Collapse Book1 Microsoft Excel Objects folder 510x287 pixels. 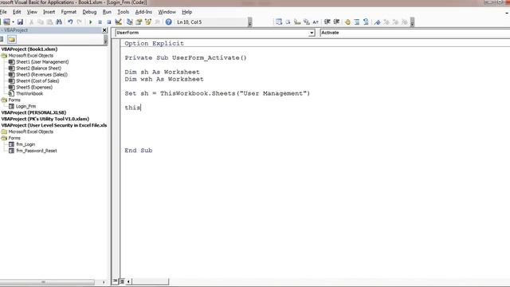click(x=4, y=56)
